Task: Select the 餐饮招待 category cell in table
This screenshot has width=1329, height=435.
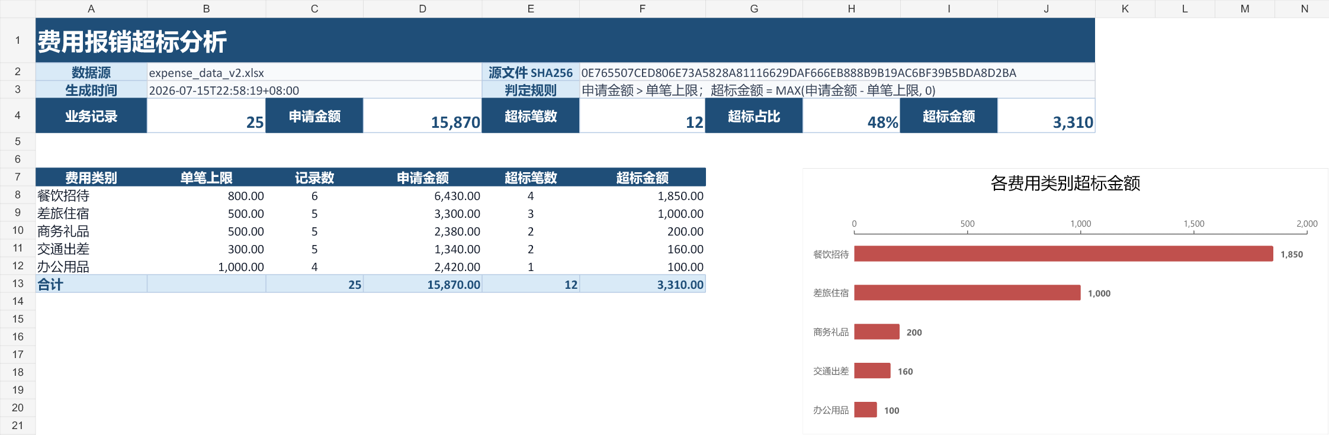Action: click(x=91, y=195)
